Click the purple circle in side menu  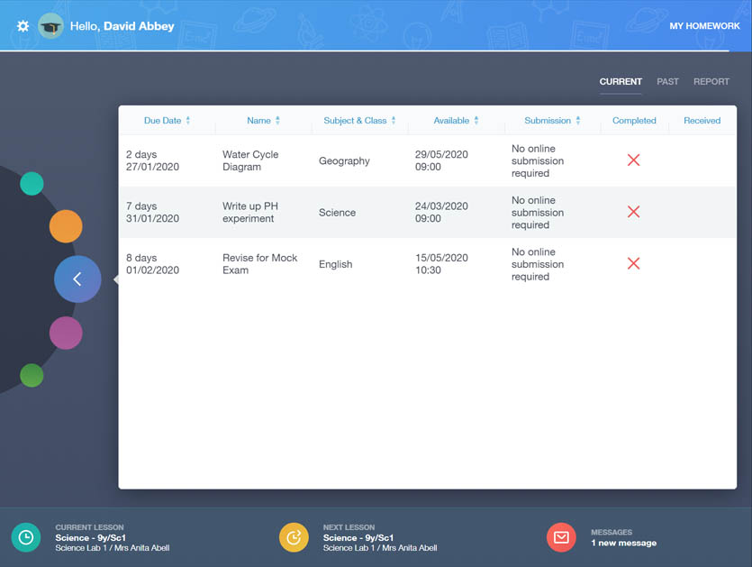66,333
